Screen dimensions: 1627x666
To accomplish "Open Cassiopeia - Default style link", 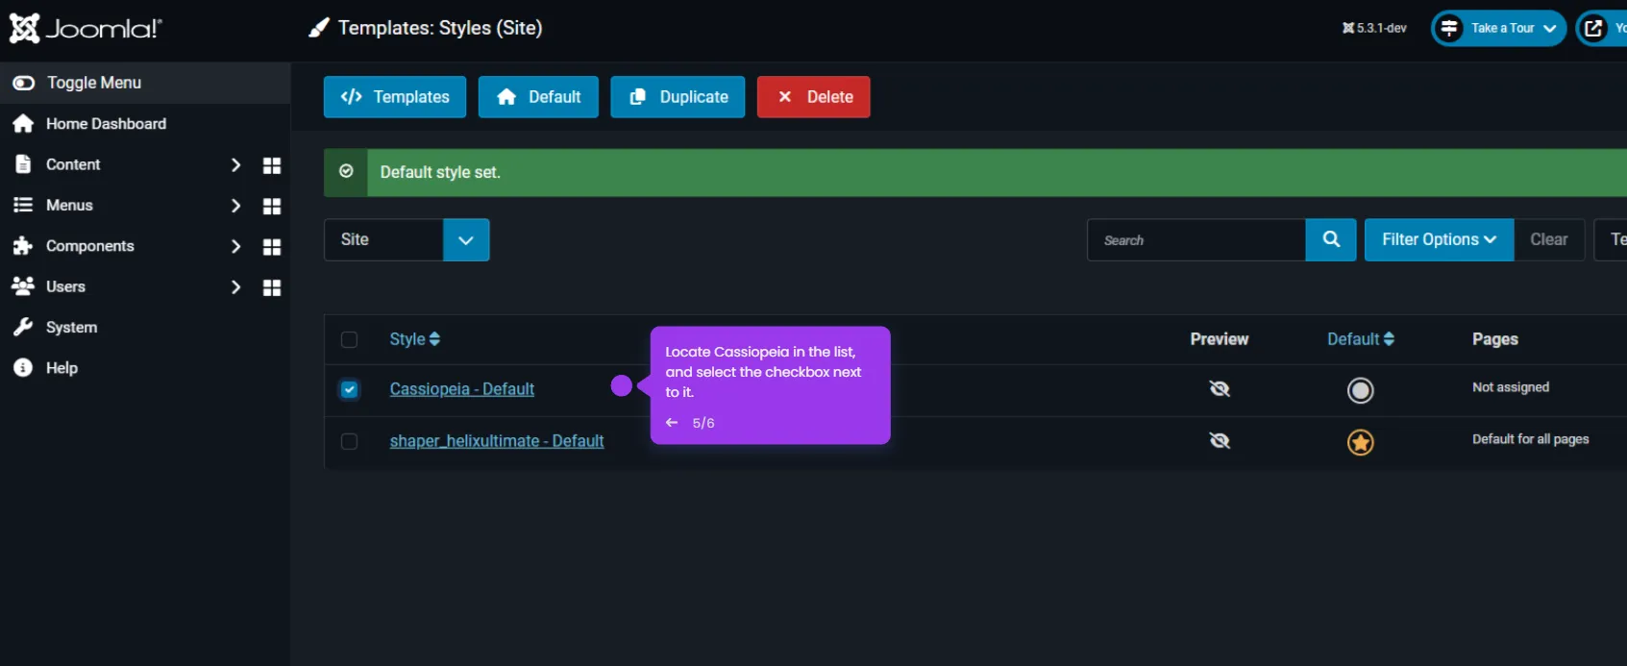I will pos(461,389).
